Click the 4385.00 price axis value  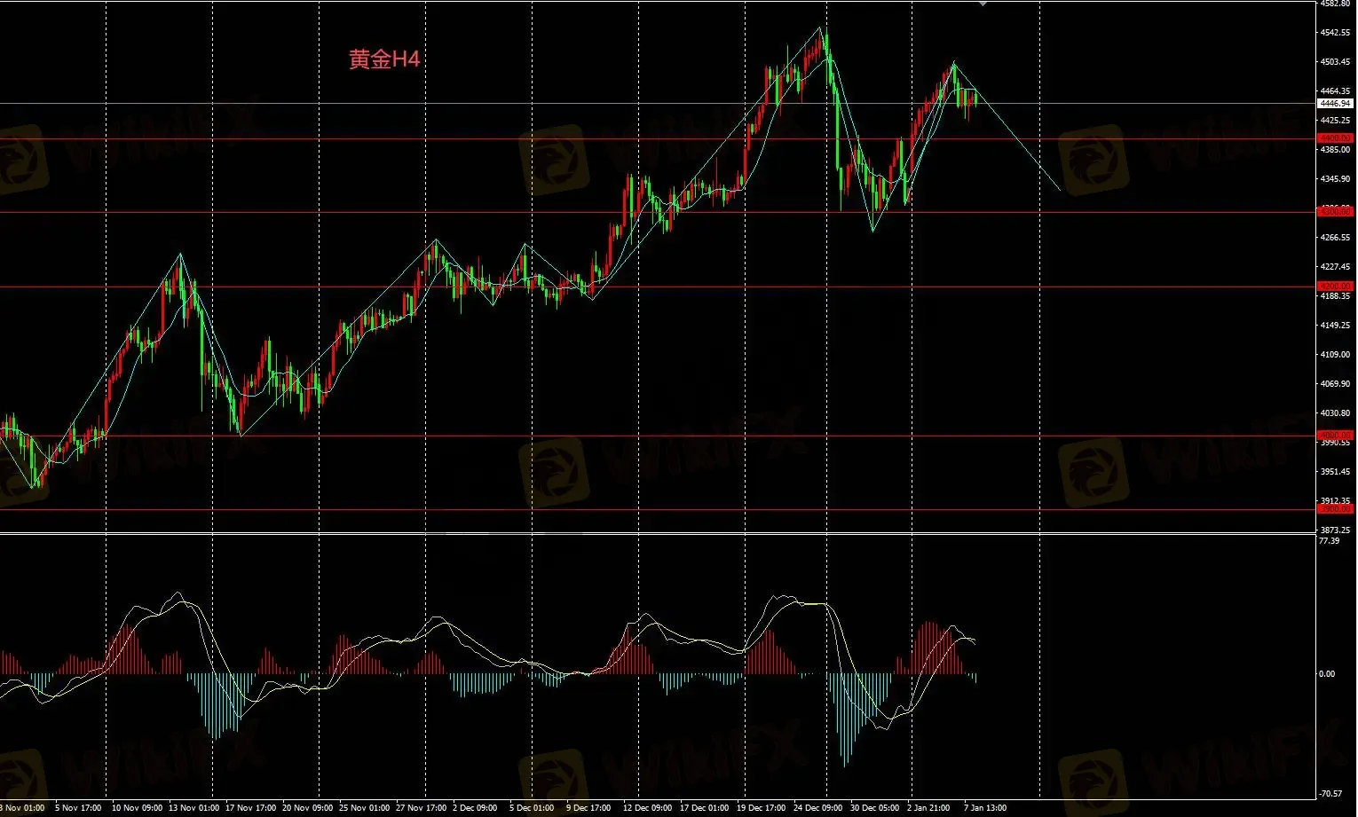coord(1335,150)
